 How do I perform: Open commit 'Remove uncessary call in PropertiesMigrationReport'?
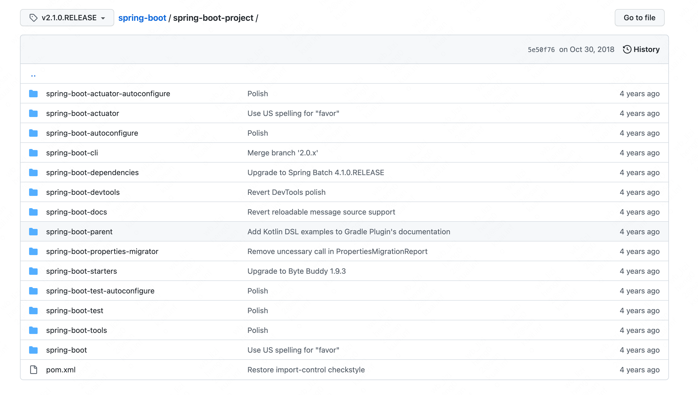click(x=337, y=252)
